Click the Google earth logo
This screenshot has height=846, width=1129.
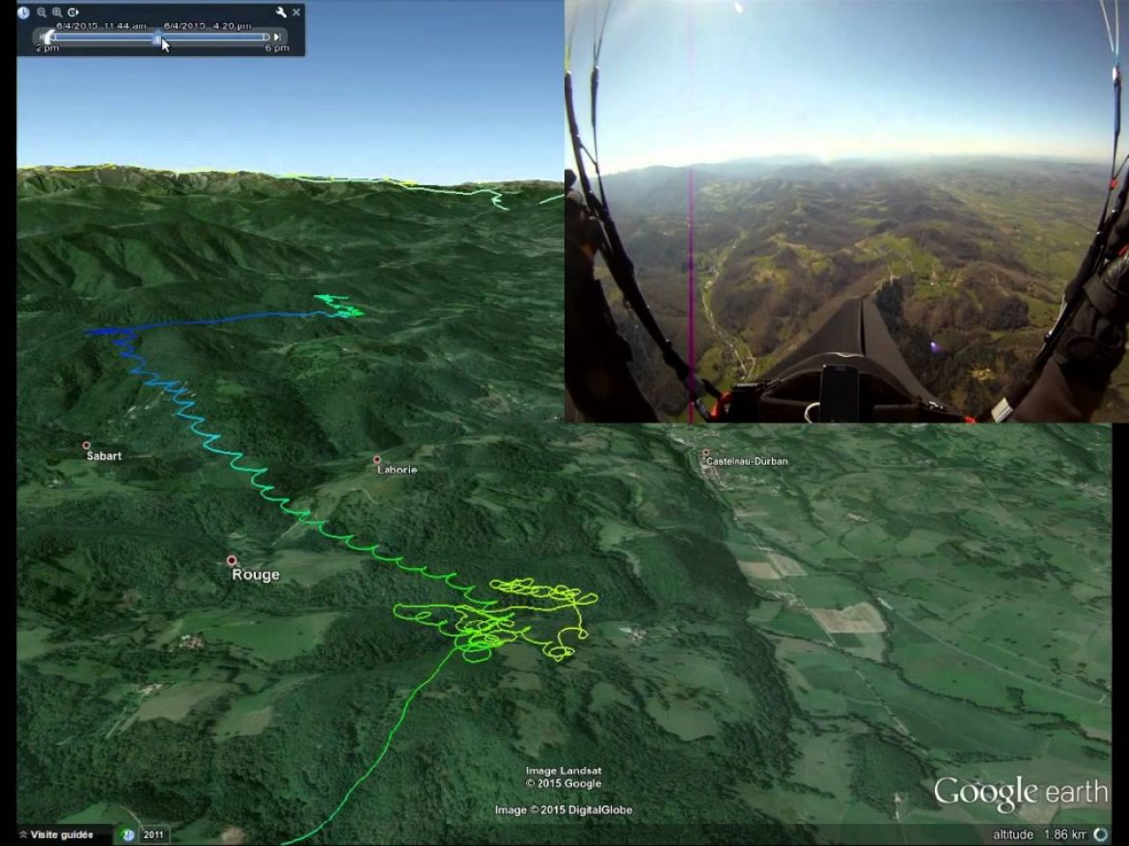pyautogui.click(x=1020, y=793)
